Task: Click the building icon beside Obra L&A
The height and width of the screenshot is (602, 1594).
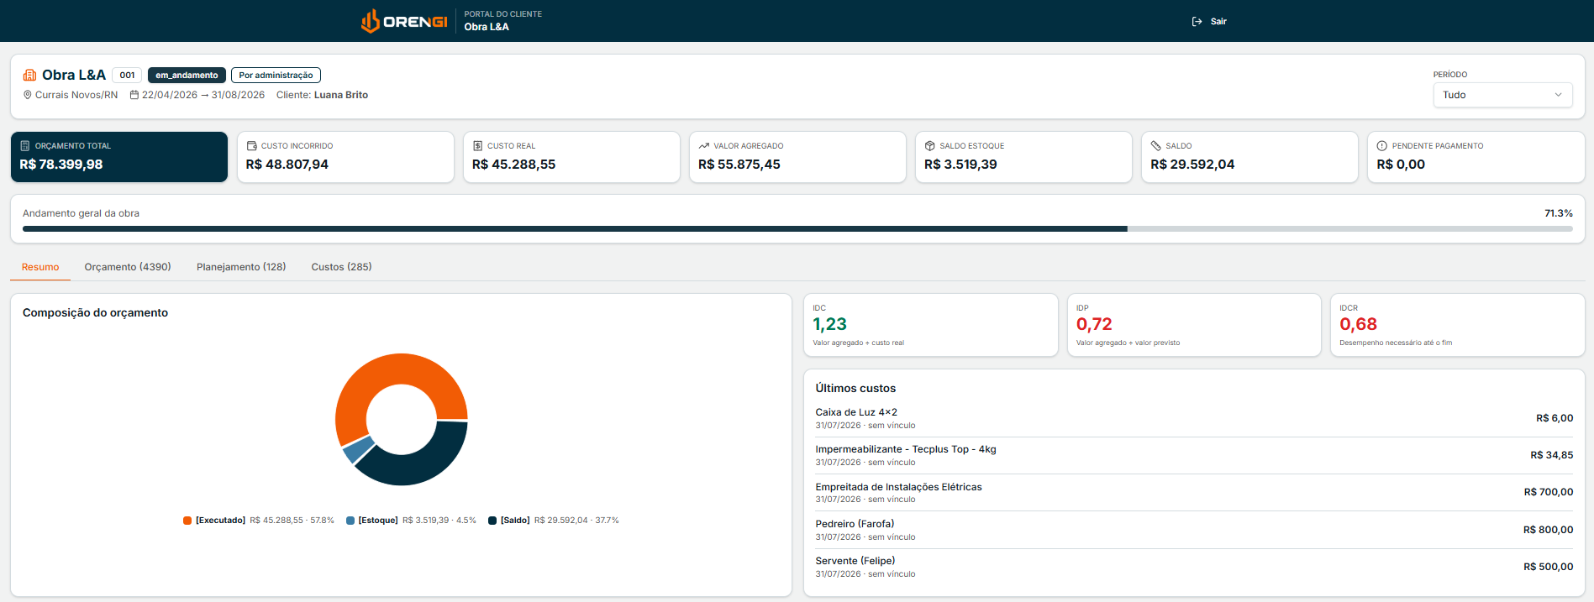Action: (x=29, y=75)
